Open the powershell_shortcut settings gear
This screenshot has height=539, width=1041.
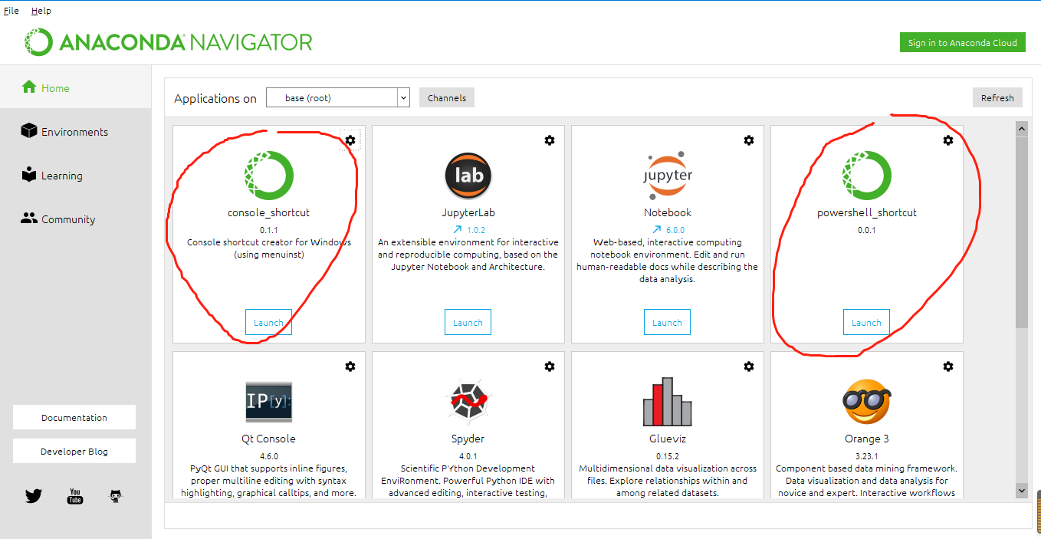[948, 140]
